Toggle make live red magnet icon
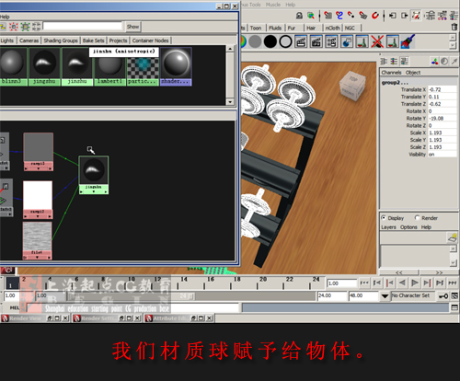The height and width of the screenshot is (381, 460). pyautogui.click(x=374, y=16)
